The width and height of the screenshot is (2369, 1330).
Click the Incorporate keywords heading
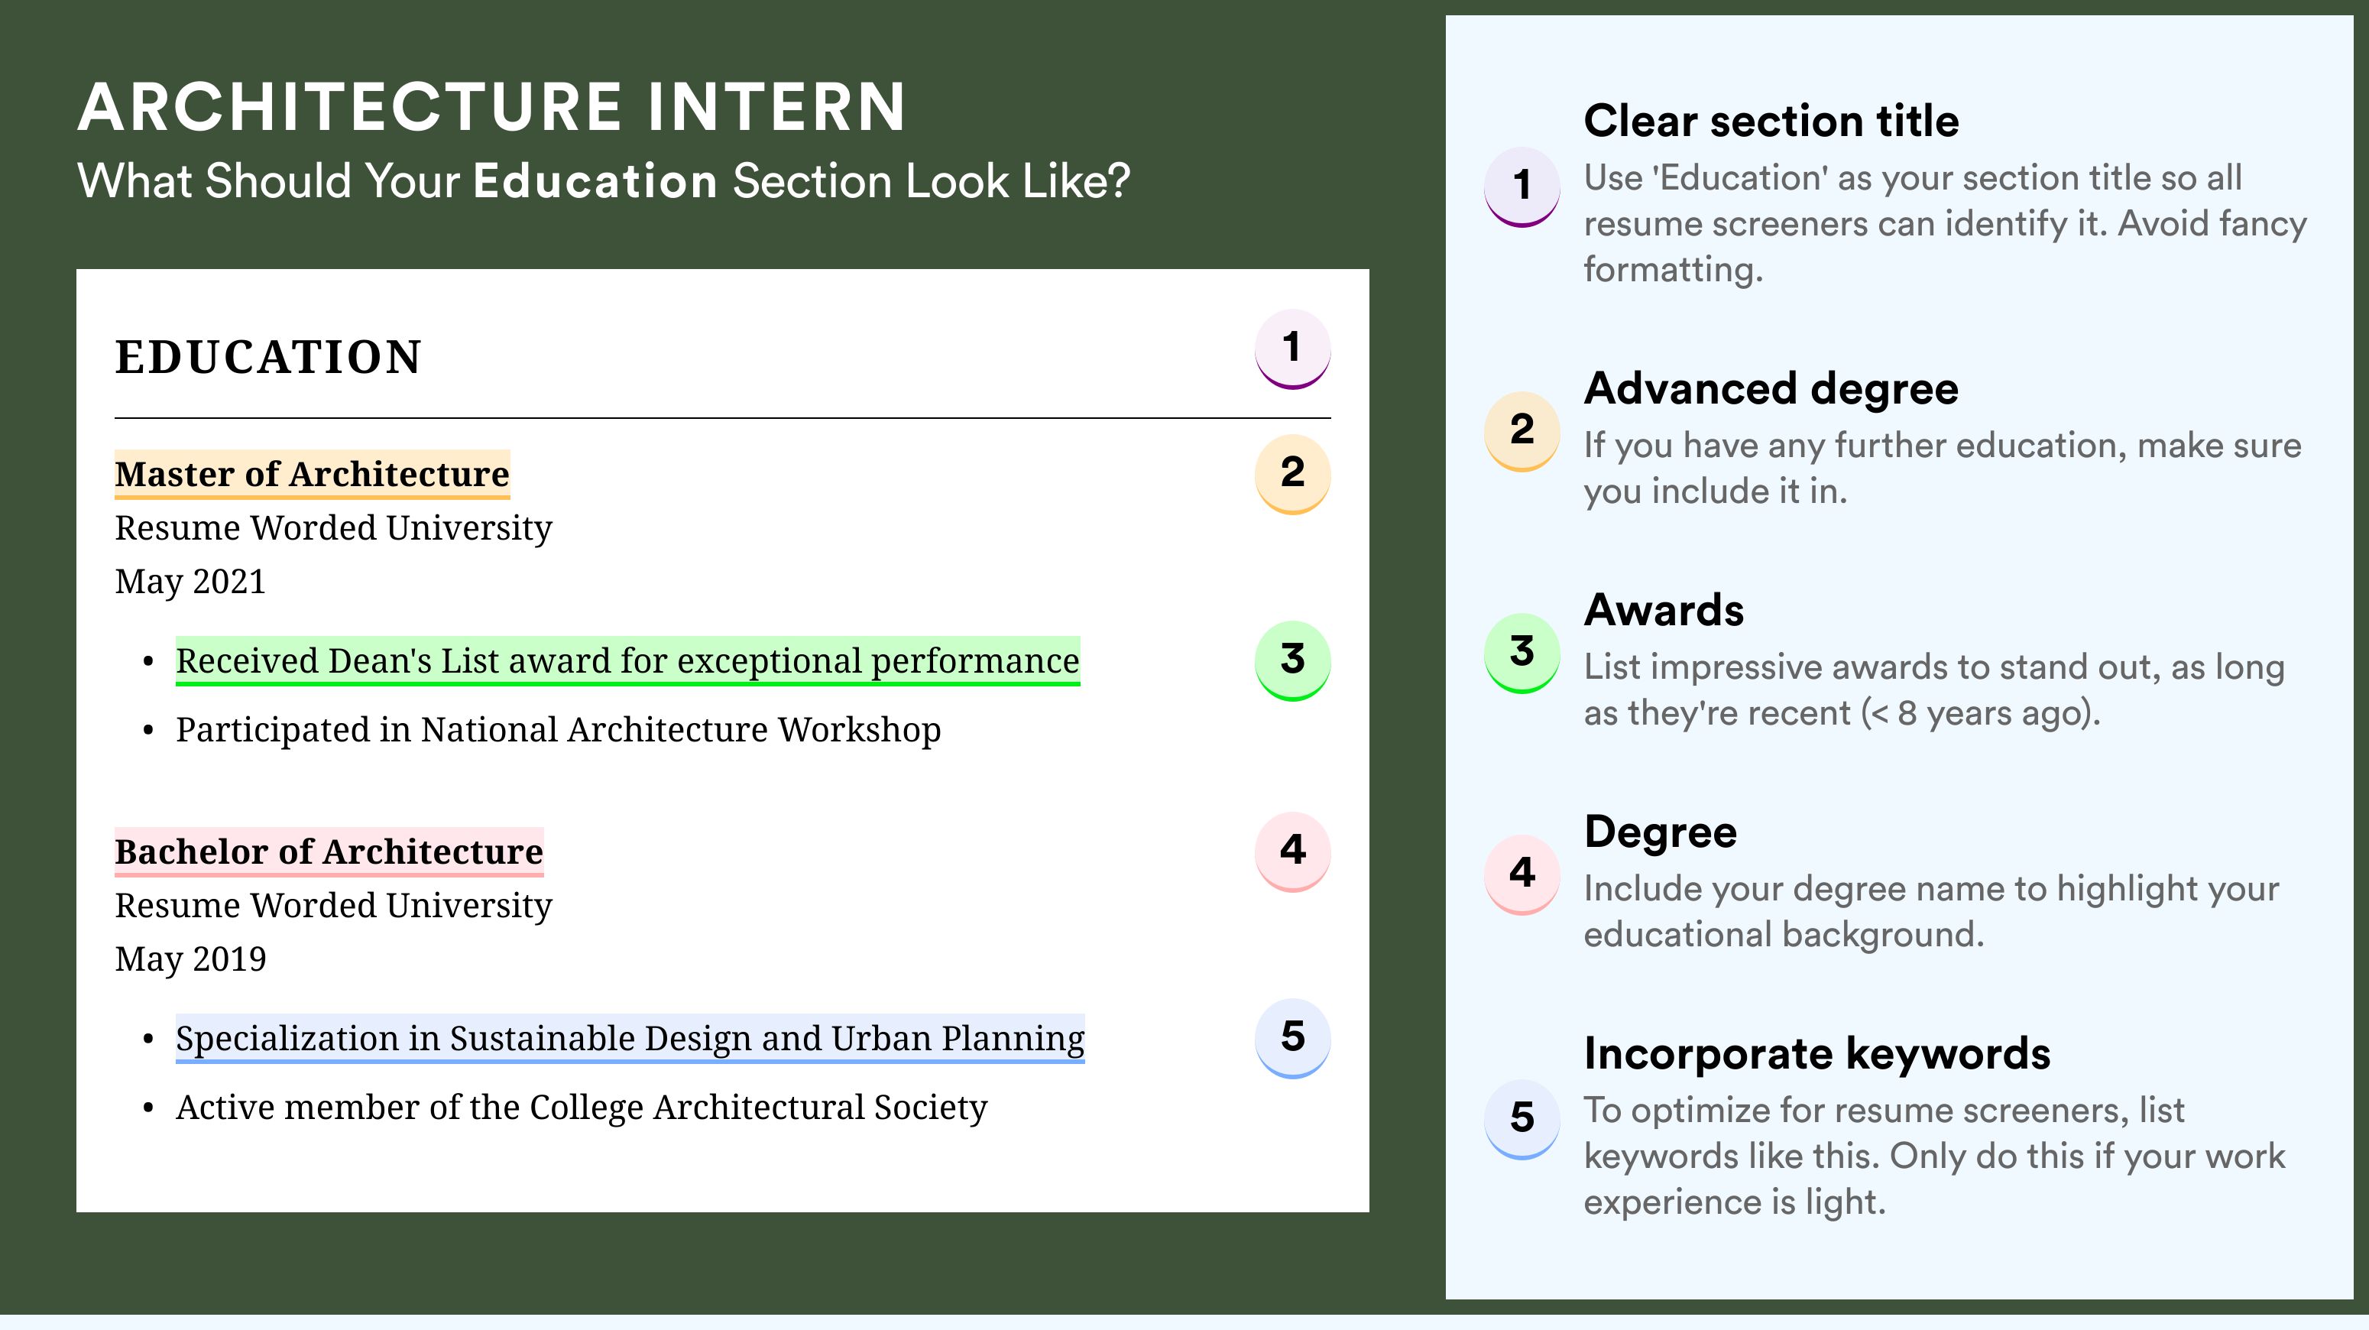(x=1817, y=1054)
